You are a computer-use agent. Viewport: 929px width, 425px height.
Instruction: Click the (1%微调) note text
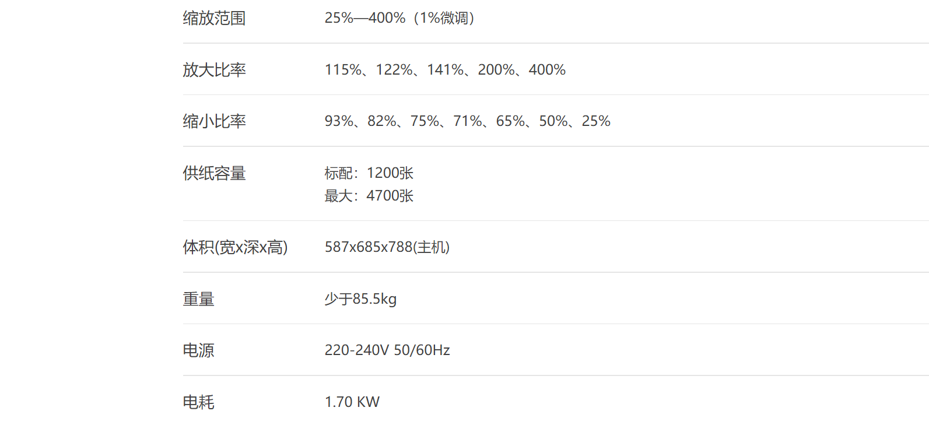click(x=444, y=18)
